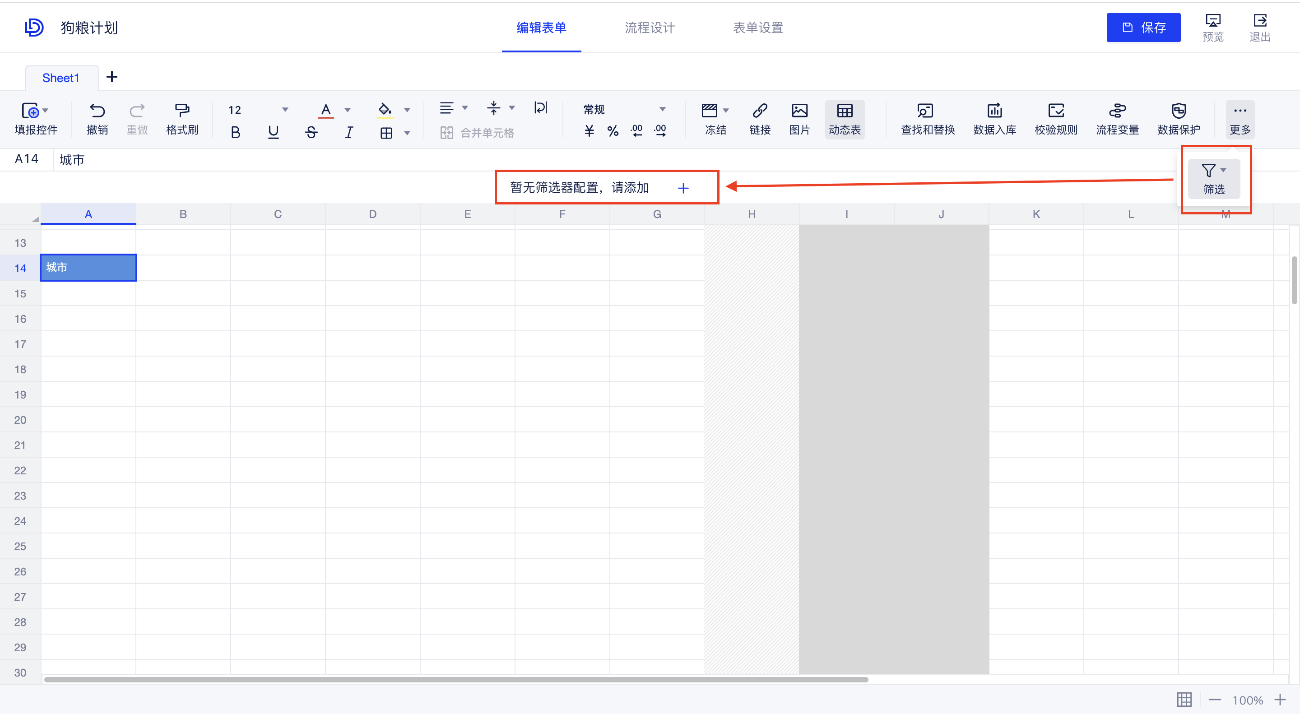Screen dimensions: 1300x714
Task: Open the font size dropdown
Action: tap(286, 110)
